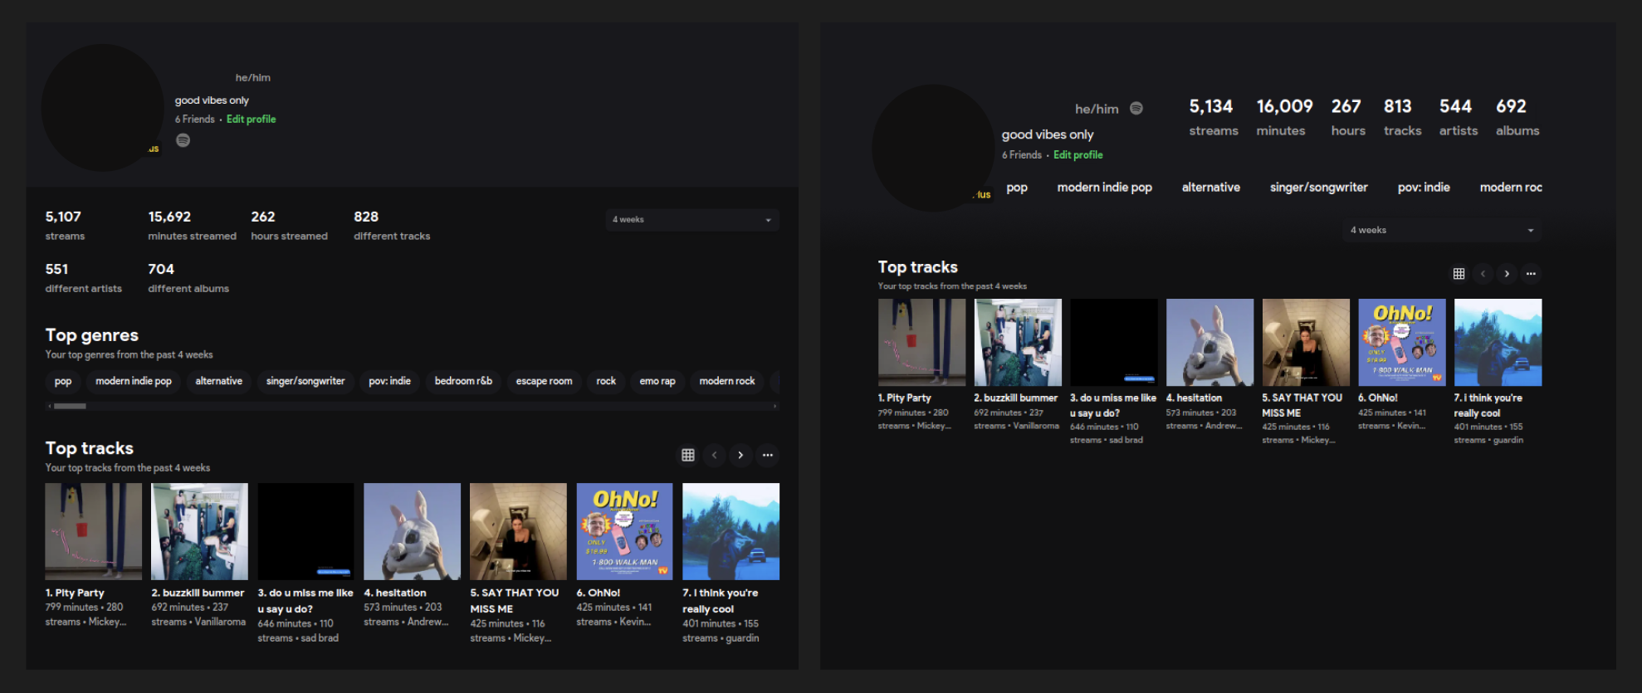1642x693 pixels.
Task: Select the escape room genre tag
Action: pyautogui.click(x=544, y=381)
